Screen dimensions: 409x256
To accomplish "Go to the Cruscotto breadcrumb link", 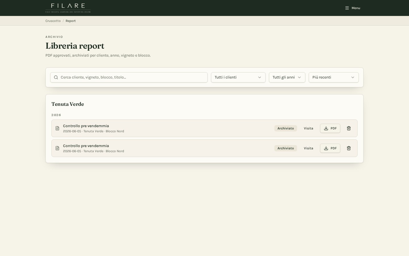I will click(x=53, y=21).
